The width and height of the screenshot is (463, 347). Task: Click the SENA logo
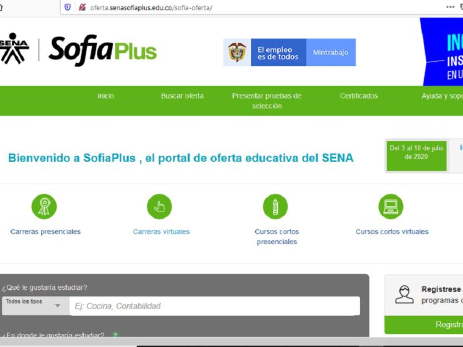click(x=14, y=48)
